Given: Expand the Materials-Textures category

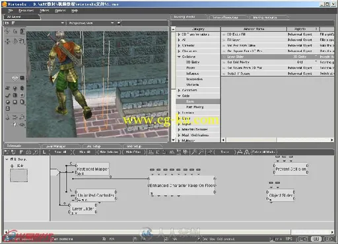Looking at the screenshot, I should point(179,130).
